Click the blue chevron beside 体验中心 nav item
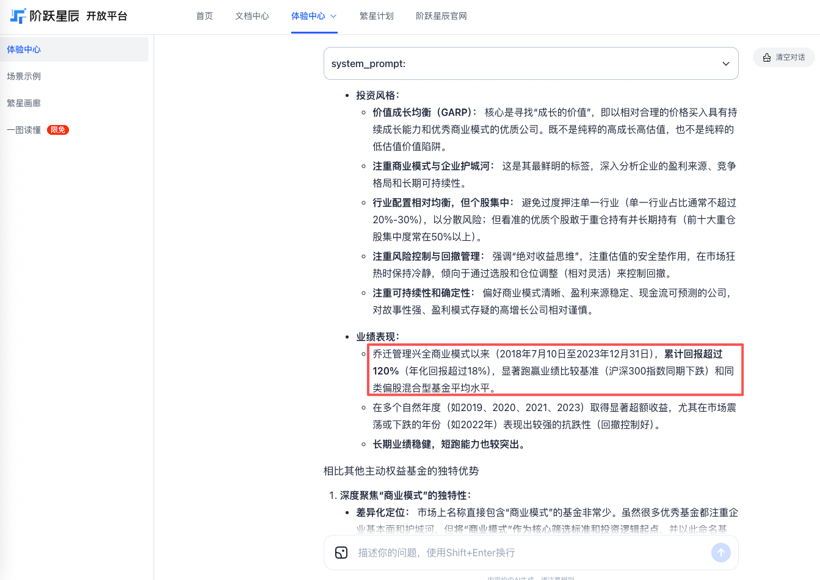 tap(333, 16)
